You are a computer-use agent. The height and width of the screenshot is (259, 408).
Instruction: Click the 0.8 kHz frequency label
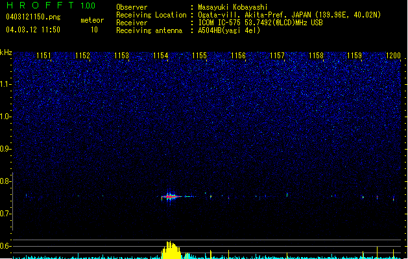(x=6, y=181)
